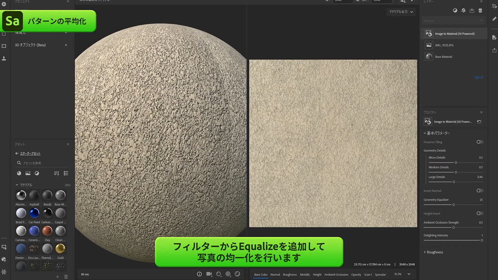The height and width of the screenshot is (280, 498).
Task: Click the ruler measure icon on right sidebar
Action: [494, 19]
